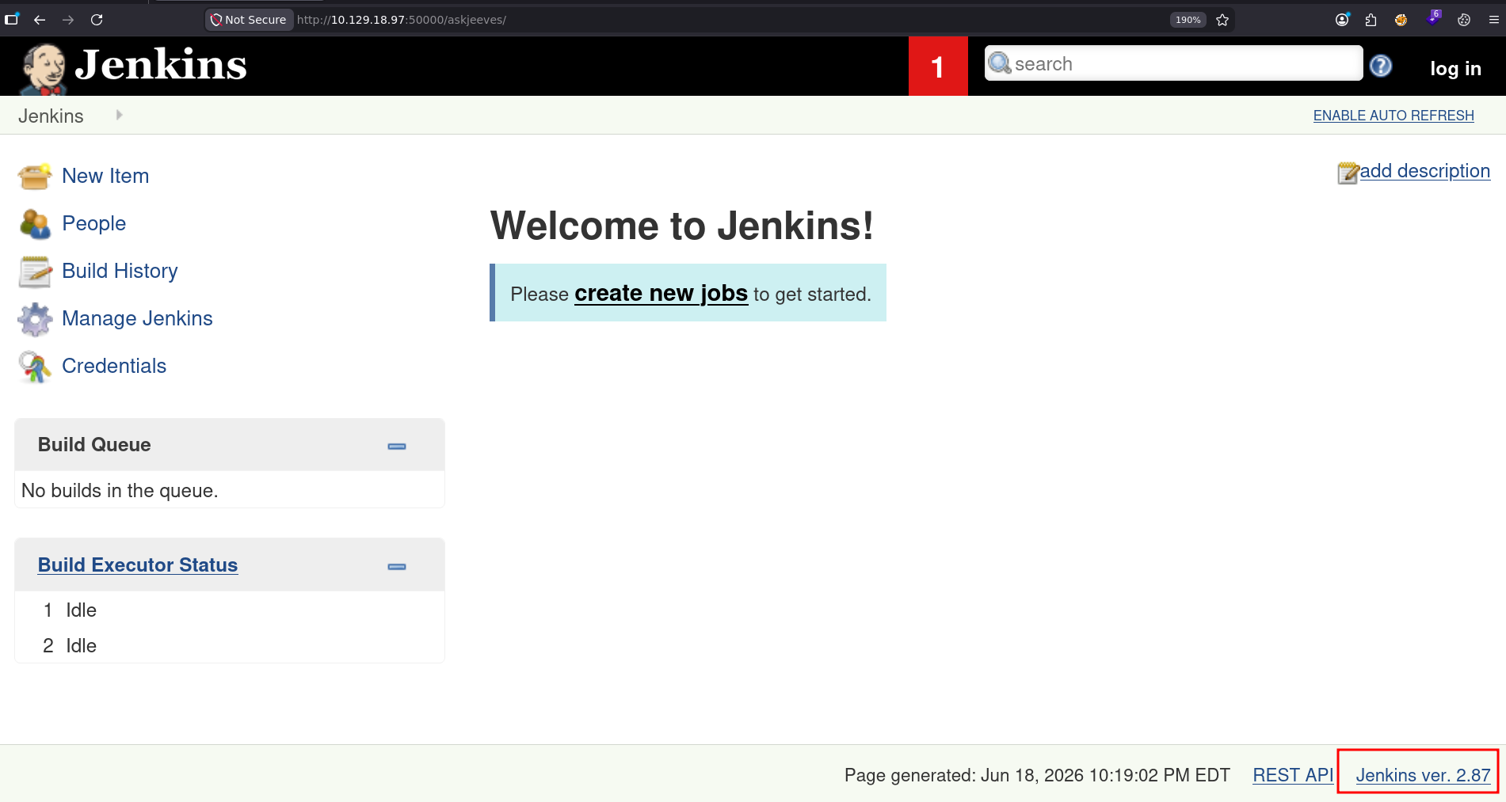Screen dimensions: 1506x802
Task: Follow the create new jobs link
Action: pos(661,294)
